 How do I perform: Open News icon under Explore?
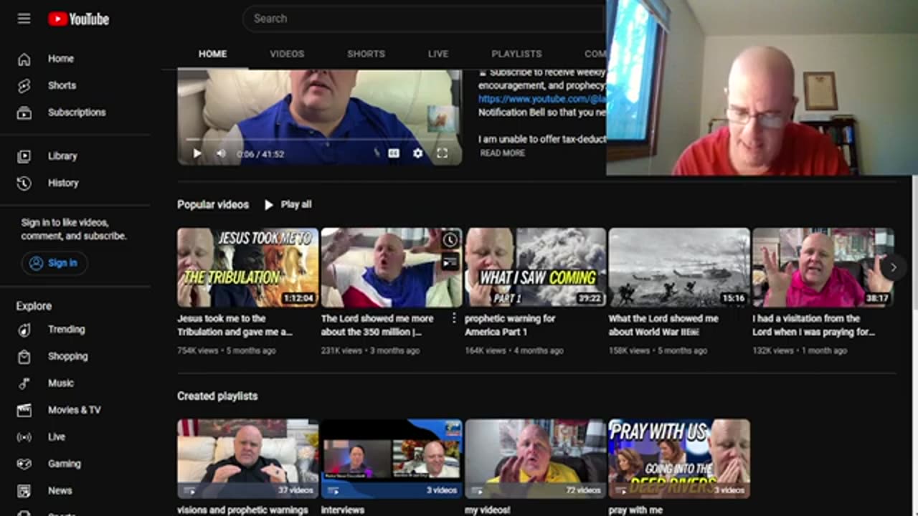(x=24, y=491)
